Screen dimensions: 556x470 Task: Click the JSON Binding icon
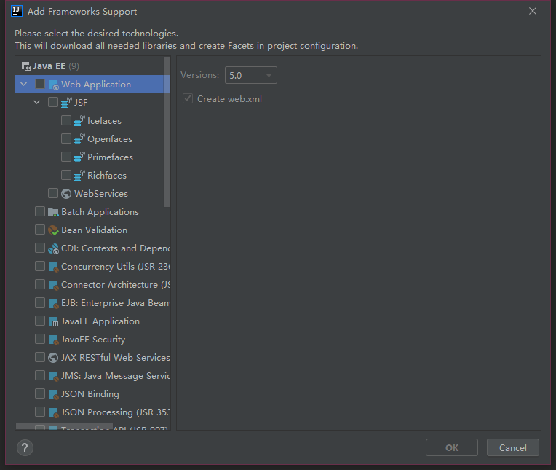(53, 394)
